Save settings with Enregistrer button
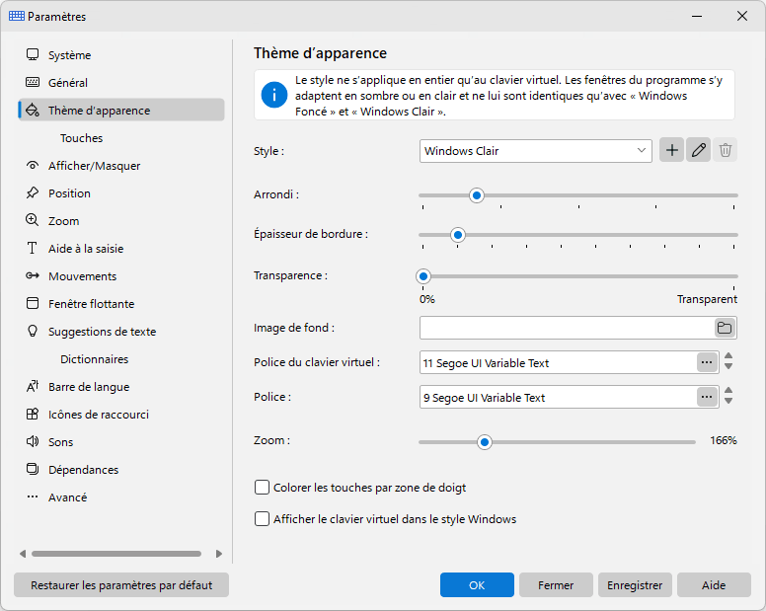 coord(635,585)
